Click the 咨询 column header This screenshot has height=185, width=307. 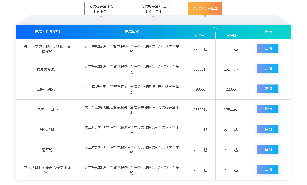[x=268, y=32]
